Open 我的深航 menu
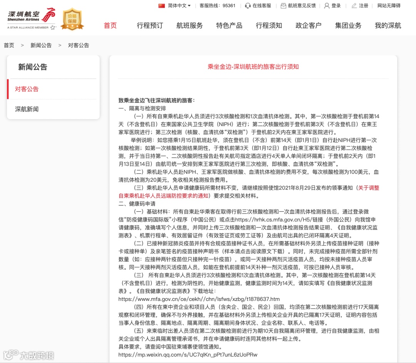 pos(388,25)
